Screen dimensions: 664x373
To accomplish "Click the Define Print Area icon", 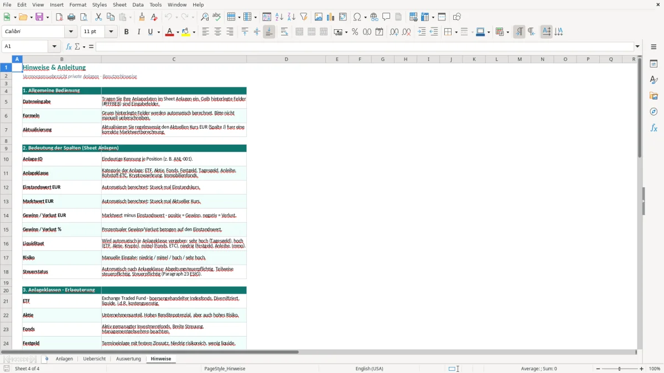I will click(413, 17).
